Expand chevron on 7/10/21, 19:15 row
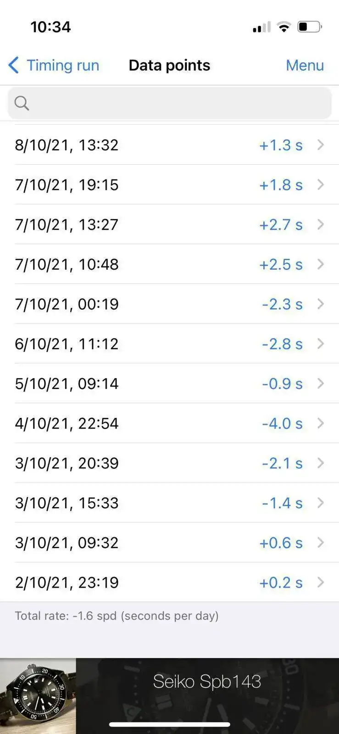Image resolution: width=339 pixels, height=734 pixels. pos(321,184)
